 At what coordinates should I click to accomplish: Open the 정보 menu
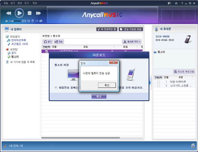pyautogui.click(x=35, y=3)
